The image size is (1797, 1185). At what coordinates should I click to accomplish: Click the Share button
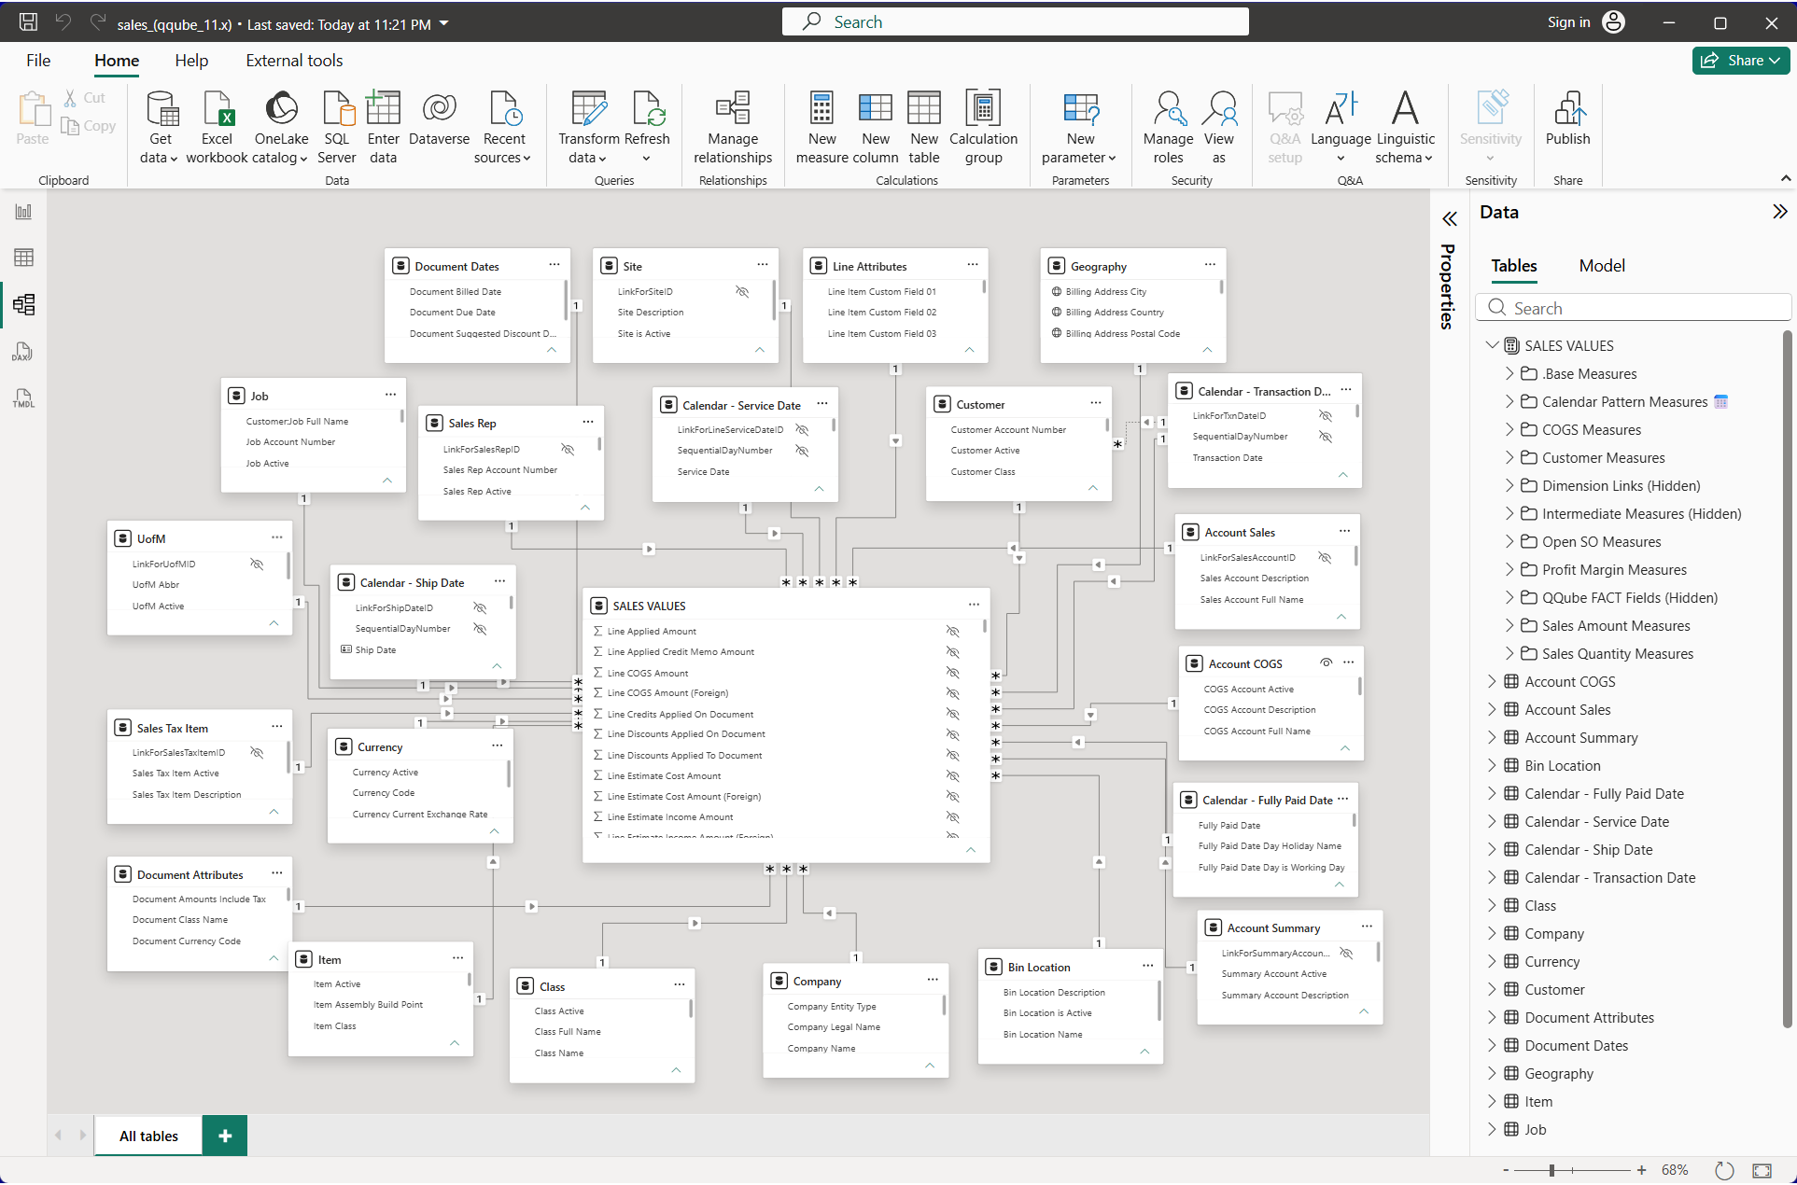click(1740, 61)
